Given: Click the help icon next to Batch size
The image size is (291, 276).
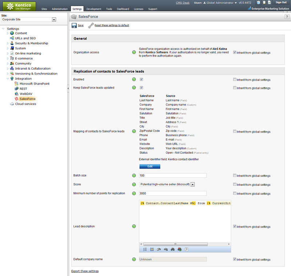Looking at the screenshot, I should tap(134, 175).
